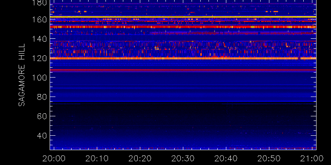Click the SAGAMORE HILL axis title
The height and width of the screenshot is (165, 331).
22,75
